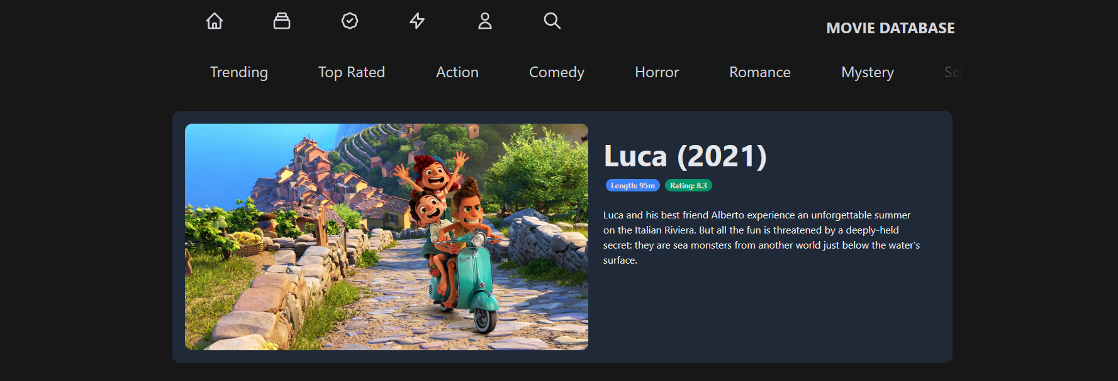
Task: Select the lightning bolt icon
Action: click(417, 21)
